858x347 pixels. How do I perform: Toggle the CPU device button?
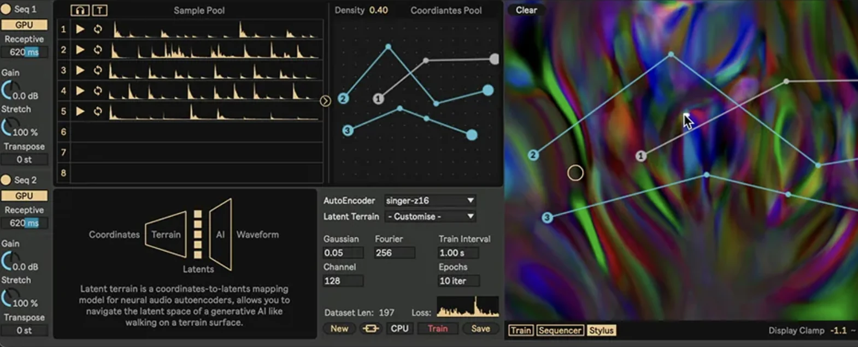point(399,328)
